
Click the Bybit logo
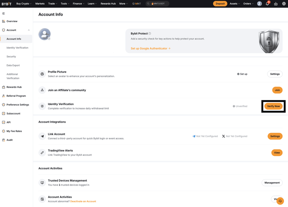pos(7,4)
